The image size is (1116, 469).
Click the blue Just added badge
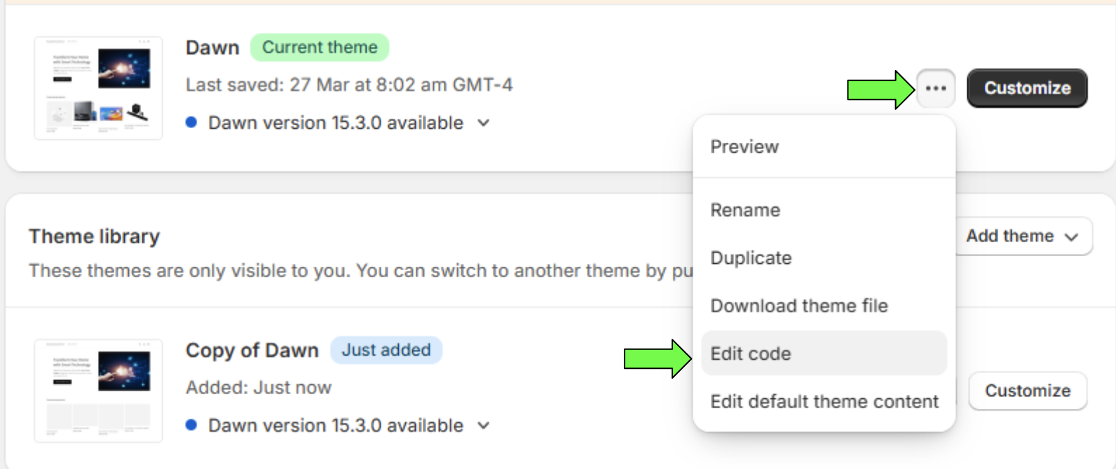click(x=386, y=350)
